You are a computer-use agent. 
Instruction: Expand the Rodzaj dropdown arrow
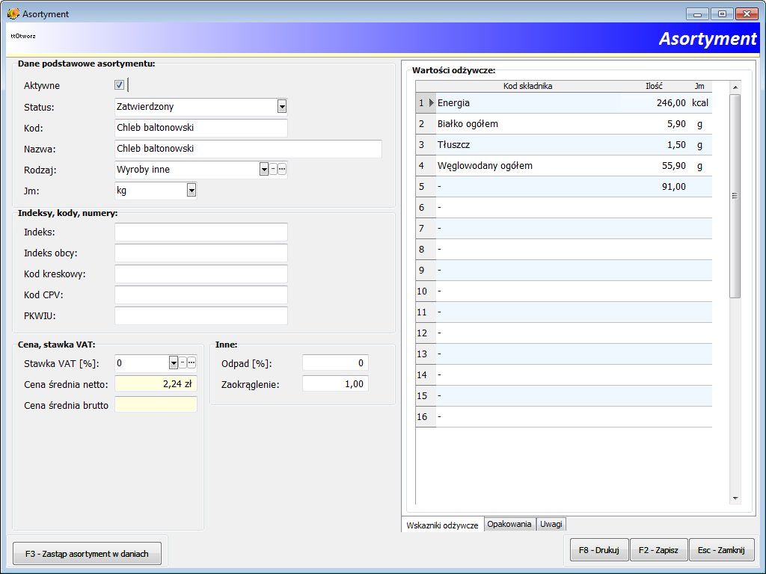(264, 170)
